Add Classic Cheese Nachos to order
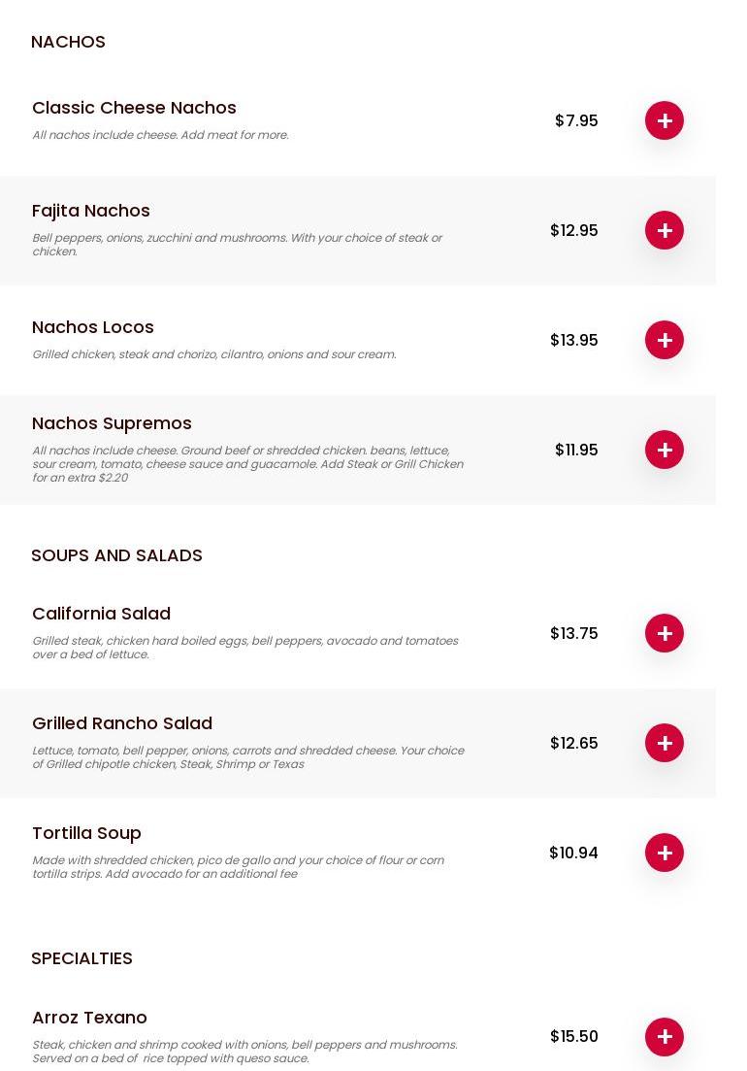Screen dimensions: 747x1071 (665, 120)
